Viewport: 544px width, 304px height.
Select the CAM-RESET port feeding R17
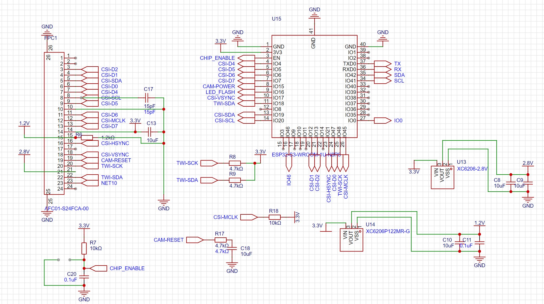195,240
